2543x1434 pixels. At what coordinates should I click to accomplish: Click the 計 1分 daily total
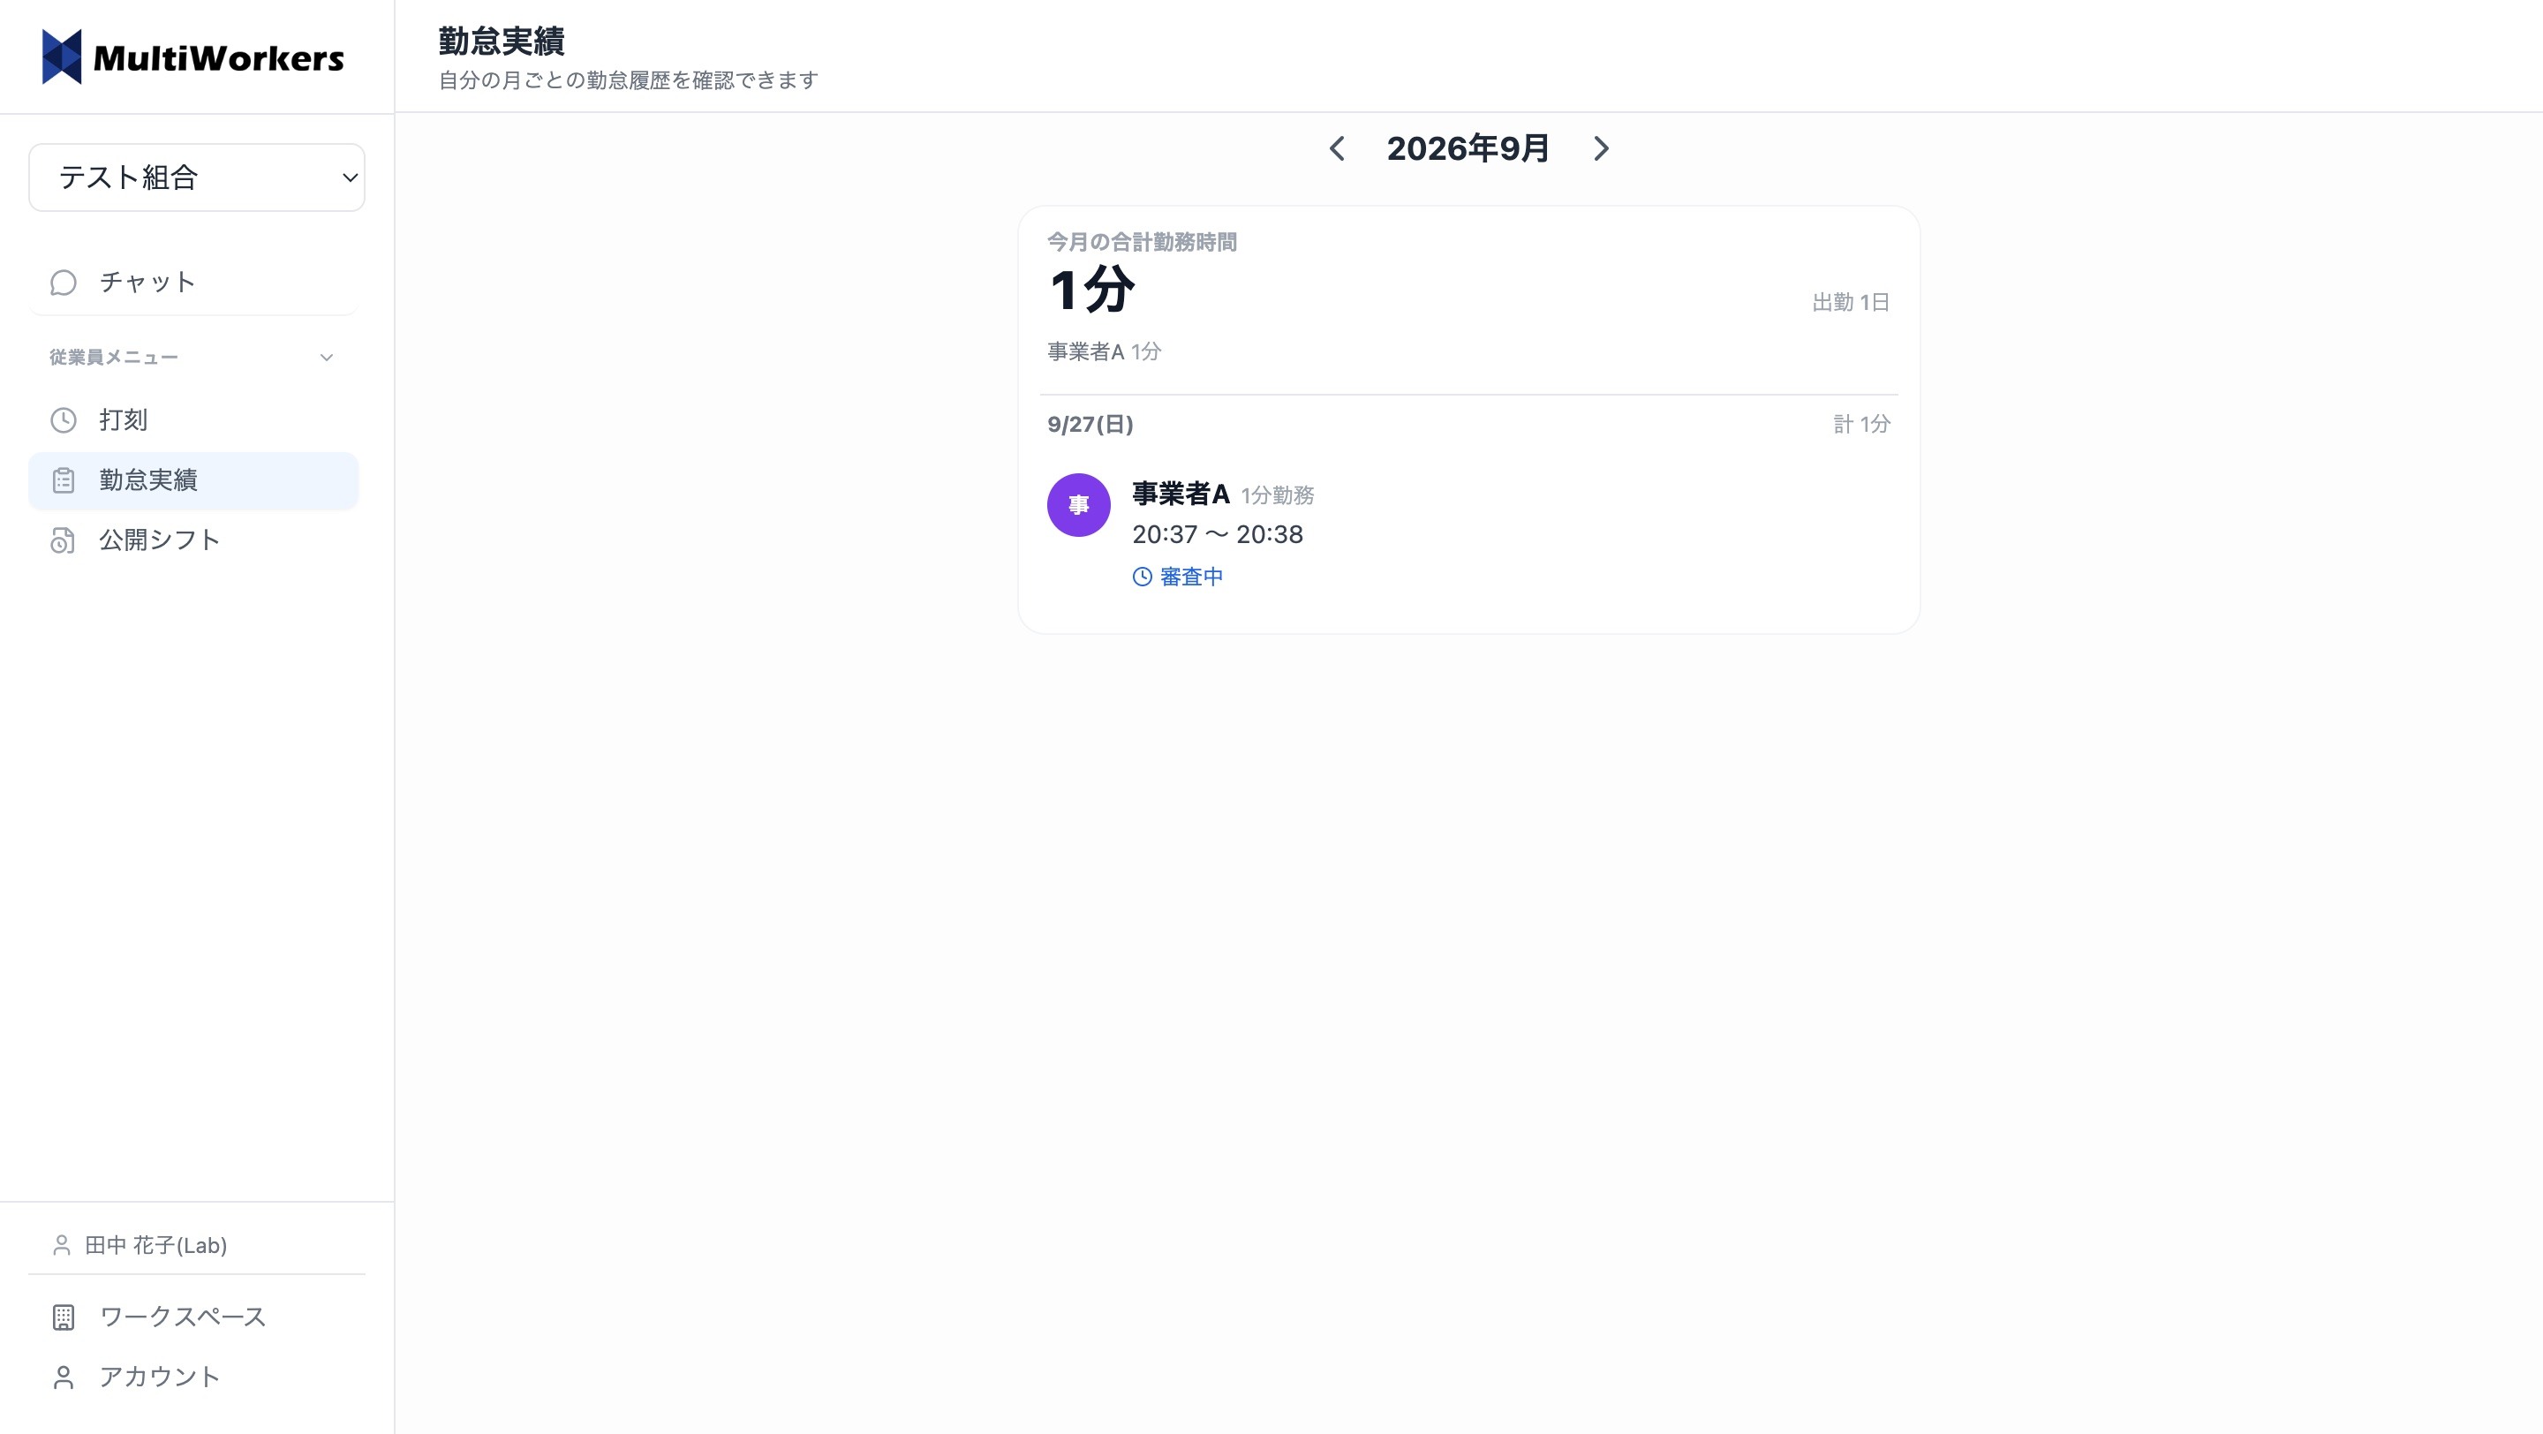tap(1862, 425)
